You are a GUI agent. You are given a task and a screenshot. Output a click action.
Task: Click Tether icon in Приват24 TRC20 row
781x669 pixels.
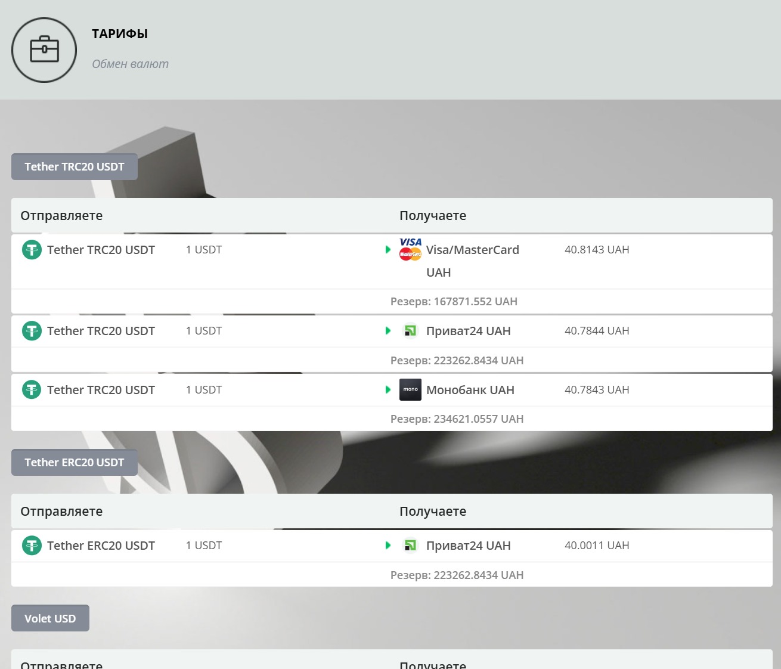(32, 331)
